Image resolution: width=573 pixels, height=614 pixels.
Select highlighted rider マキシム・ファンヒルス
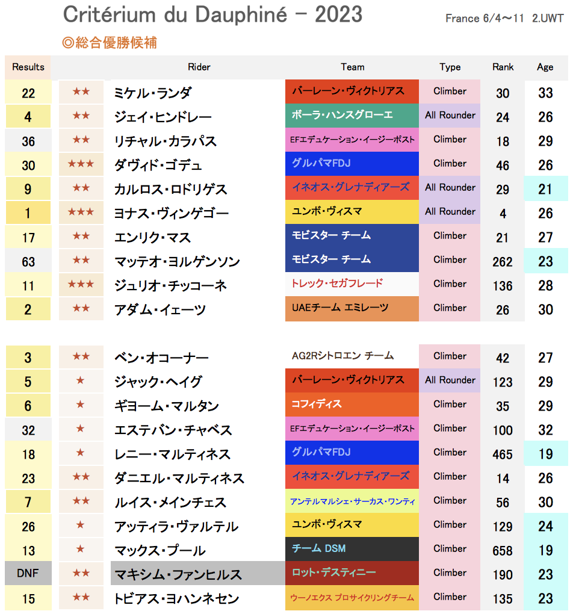(198, 574)
